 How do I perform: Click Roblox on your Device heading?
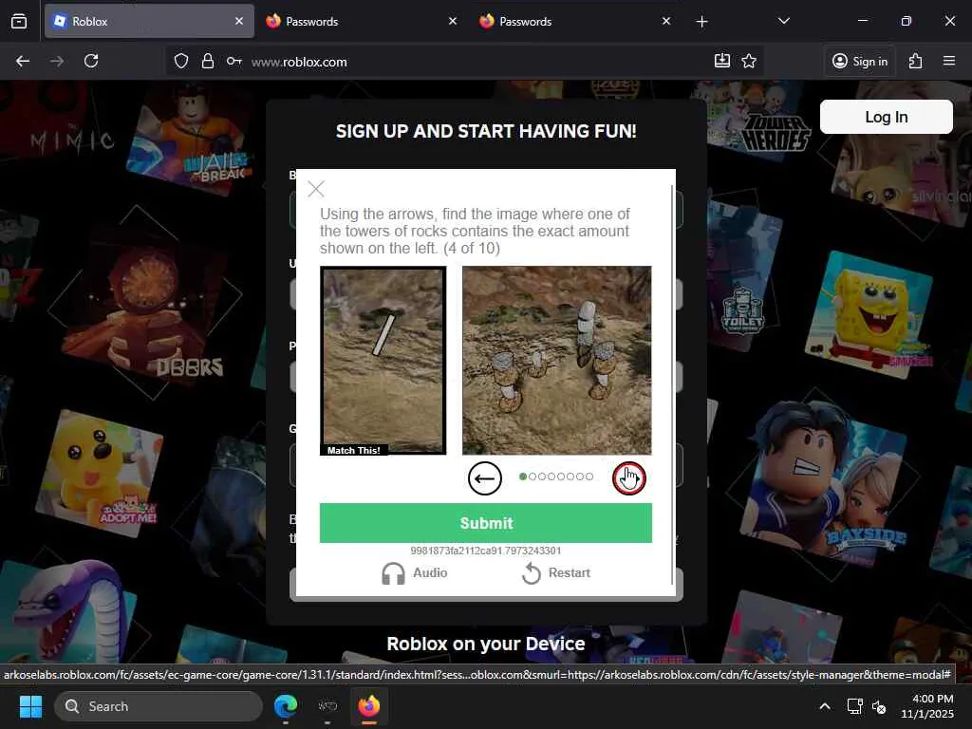(x=486, y=645)
